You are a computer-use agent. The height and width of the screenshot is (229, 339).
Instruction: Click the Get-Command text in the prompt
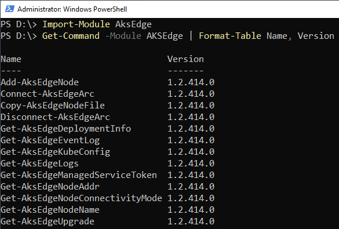pos(71,36)
